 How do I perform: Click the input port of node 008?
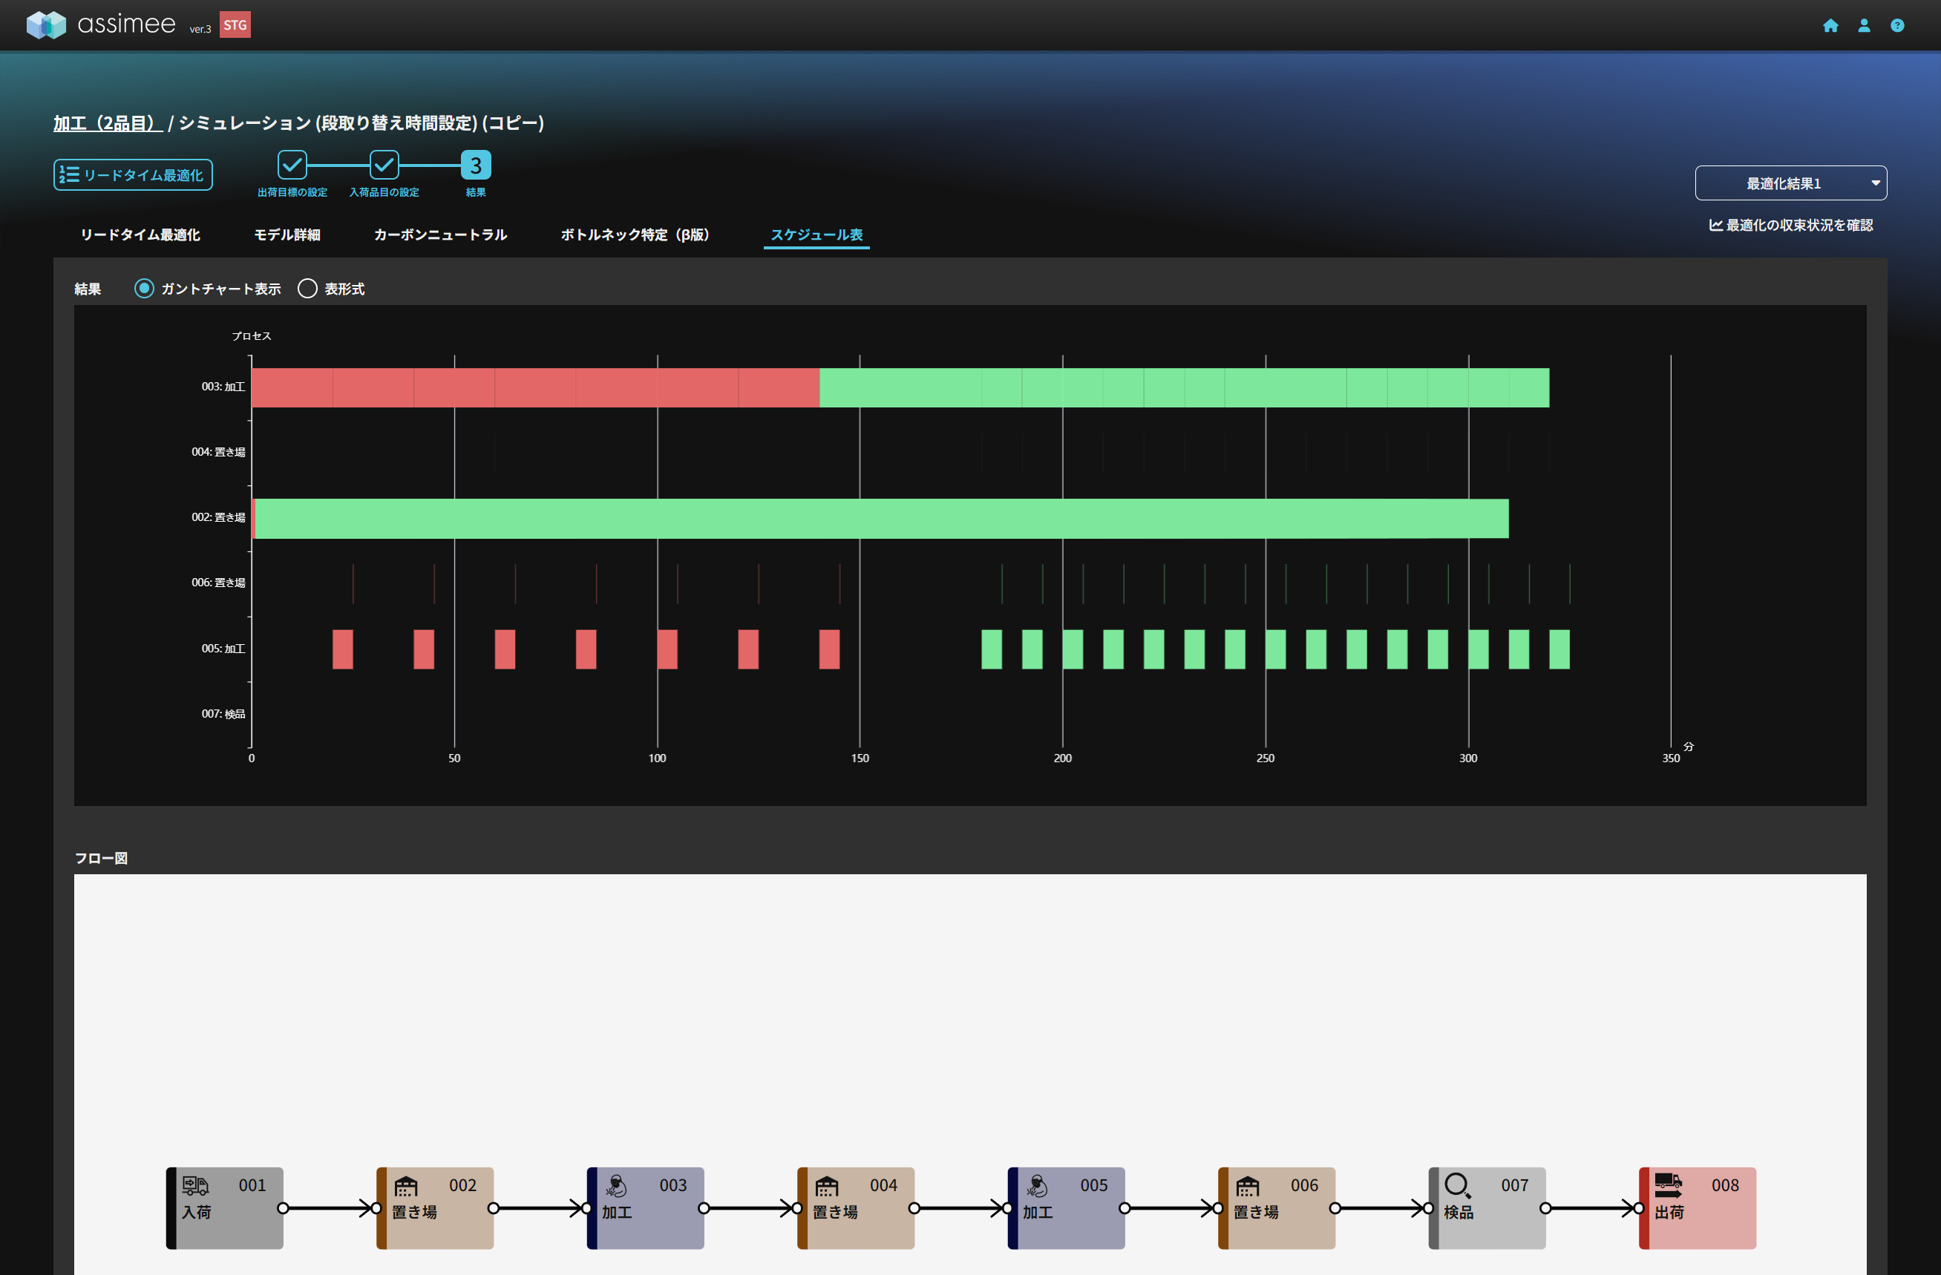[1639, 1208]
